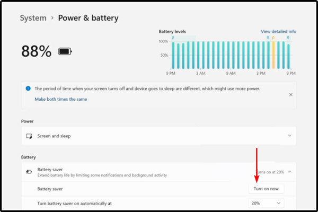
Task: Click the Screen and sleep icon
Action: pyautogui.click(x=29, y=136)
